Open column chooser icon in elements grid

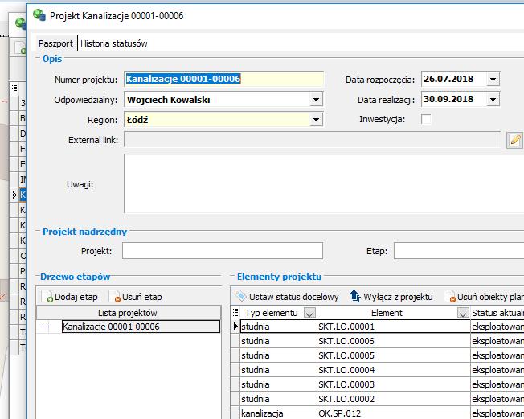235,313
